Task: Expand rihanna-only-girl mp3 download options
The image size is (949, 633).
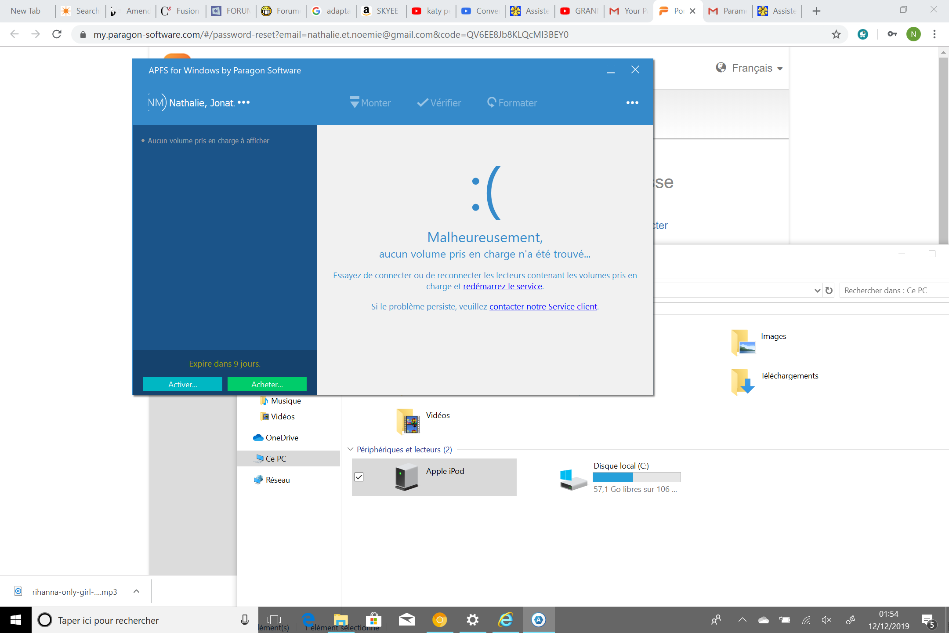Action: pos(136,592)
